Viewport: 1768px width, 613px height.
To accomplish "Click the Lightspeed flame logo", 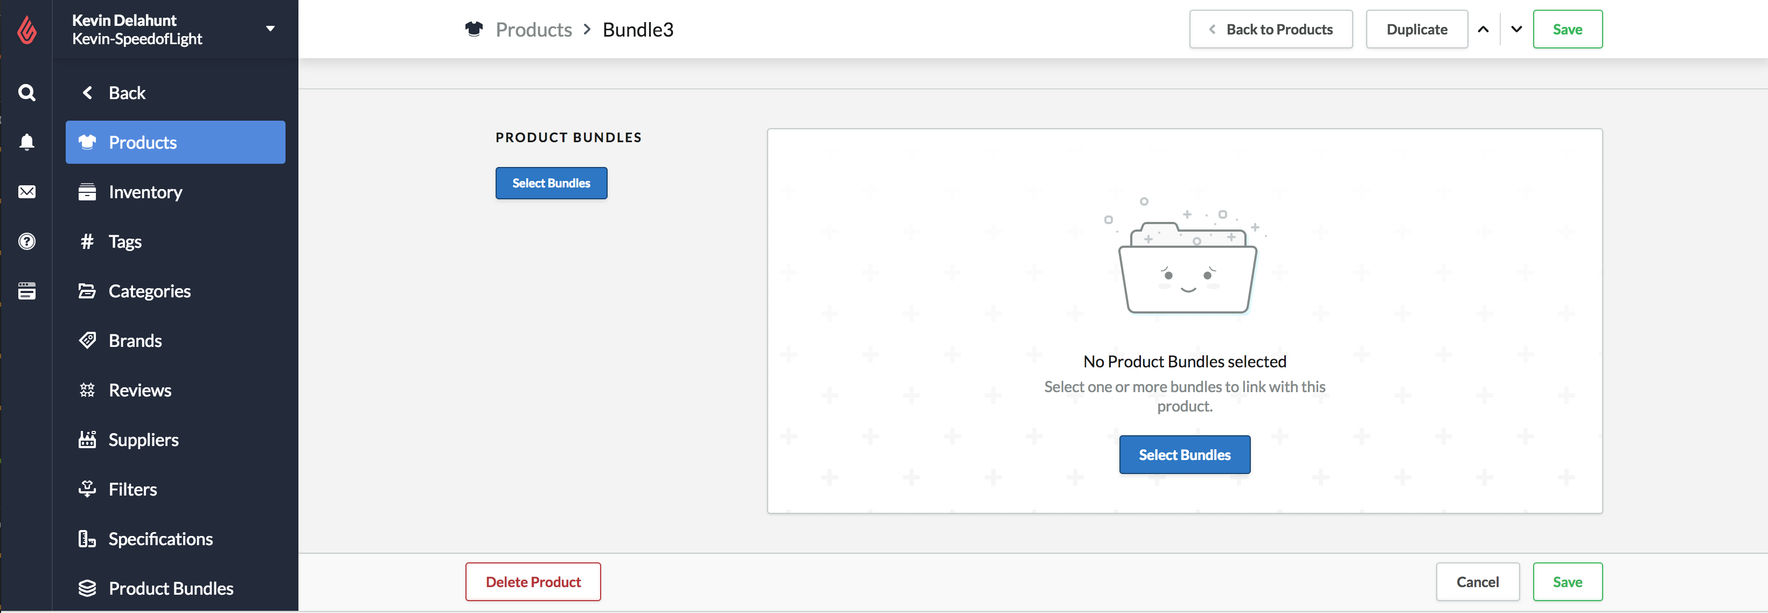I will point(27,30).
